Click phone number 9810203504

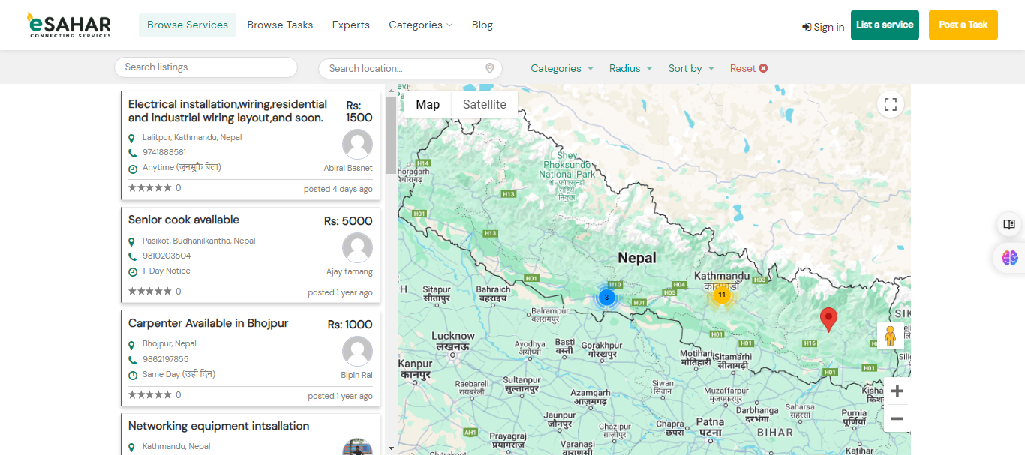tap(167, 256)
